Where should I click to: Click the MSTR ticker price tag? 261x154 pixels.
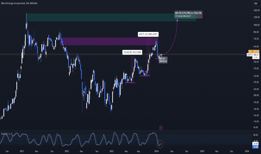[x=249, y=55]
